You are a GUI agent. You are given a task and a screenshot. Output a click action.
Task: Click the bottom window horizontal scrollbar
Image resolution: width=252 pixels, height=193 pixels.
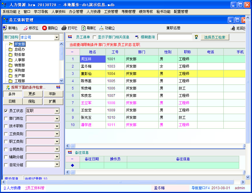tap(123, 182)
